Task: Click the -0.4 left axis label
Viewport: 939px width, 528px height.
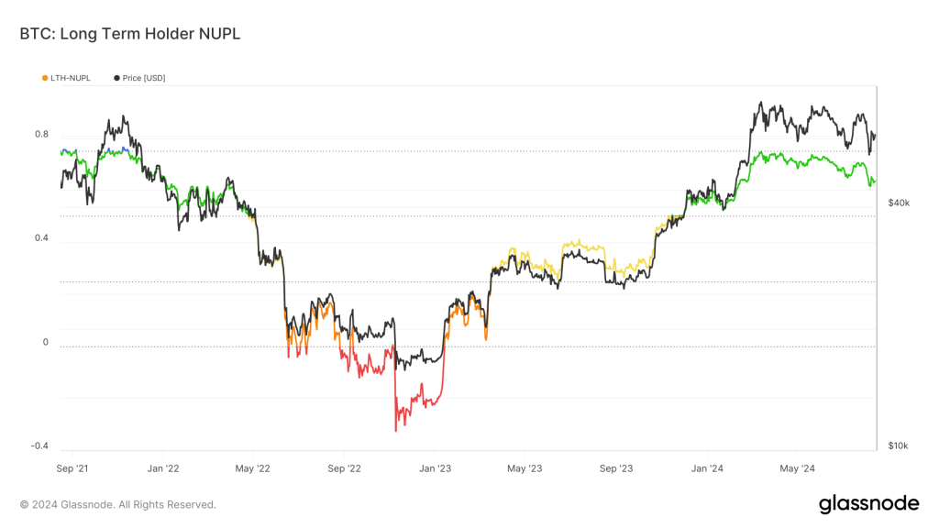Action: click(x=39, y=446)
